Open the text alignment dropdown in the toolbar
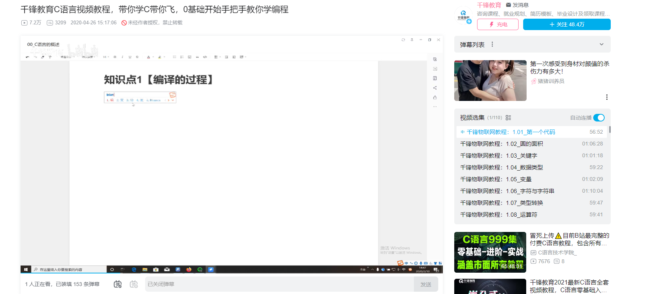 click(x=217, y=57)
